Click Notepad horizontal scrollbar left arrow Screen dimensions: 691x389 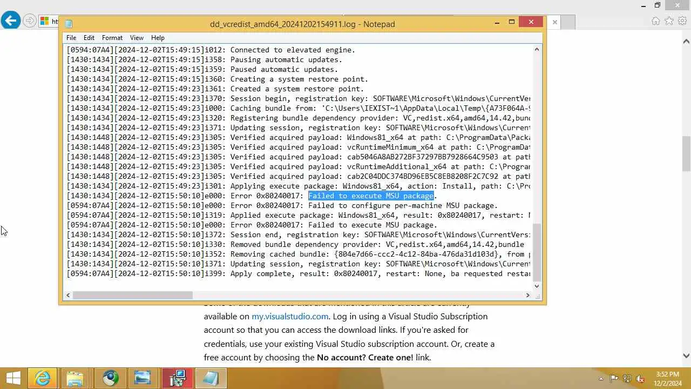pyautogui.click(x=68, y=295)
